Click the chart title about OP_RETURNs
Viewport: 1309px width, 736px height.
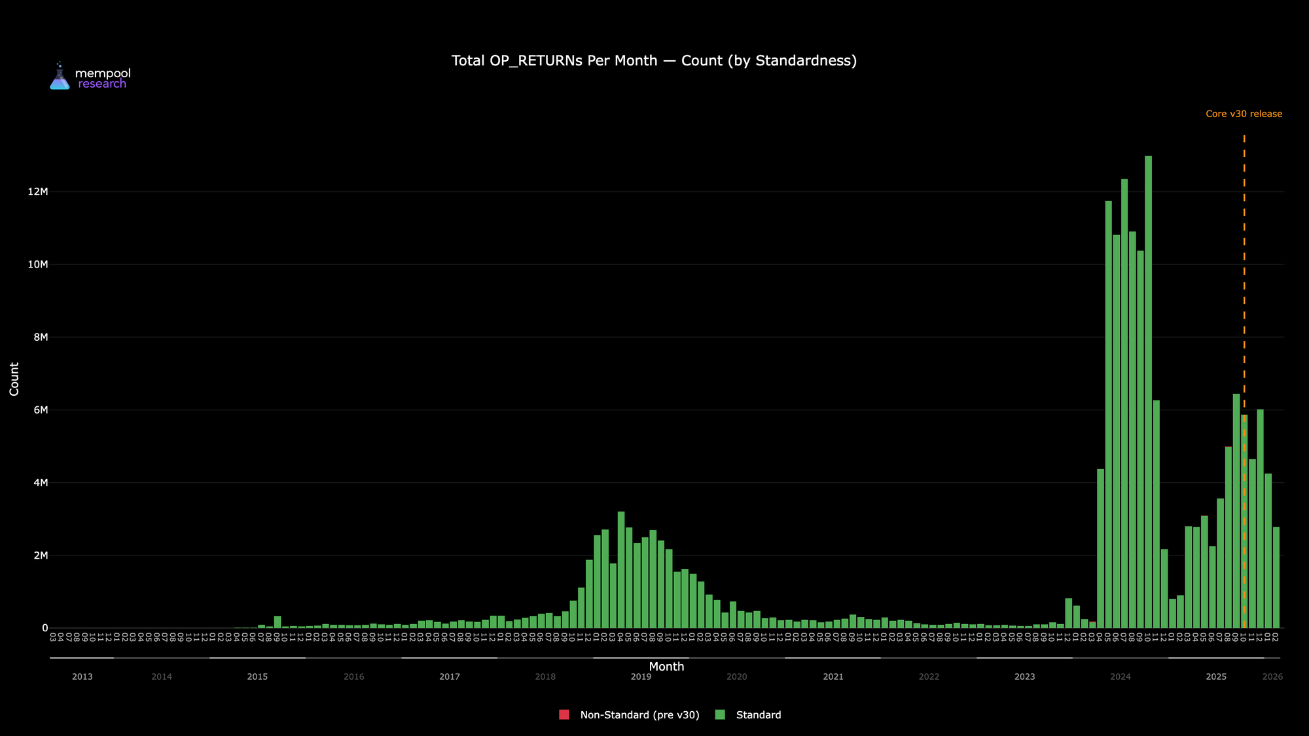(x=654, y=61)
